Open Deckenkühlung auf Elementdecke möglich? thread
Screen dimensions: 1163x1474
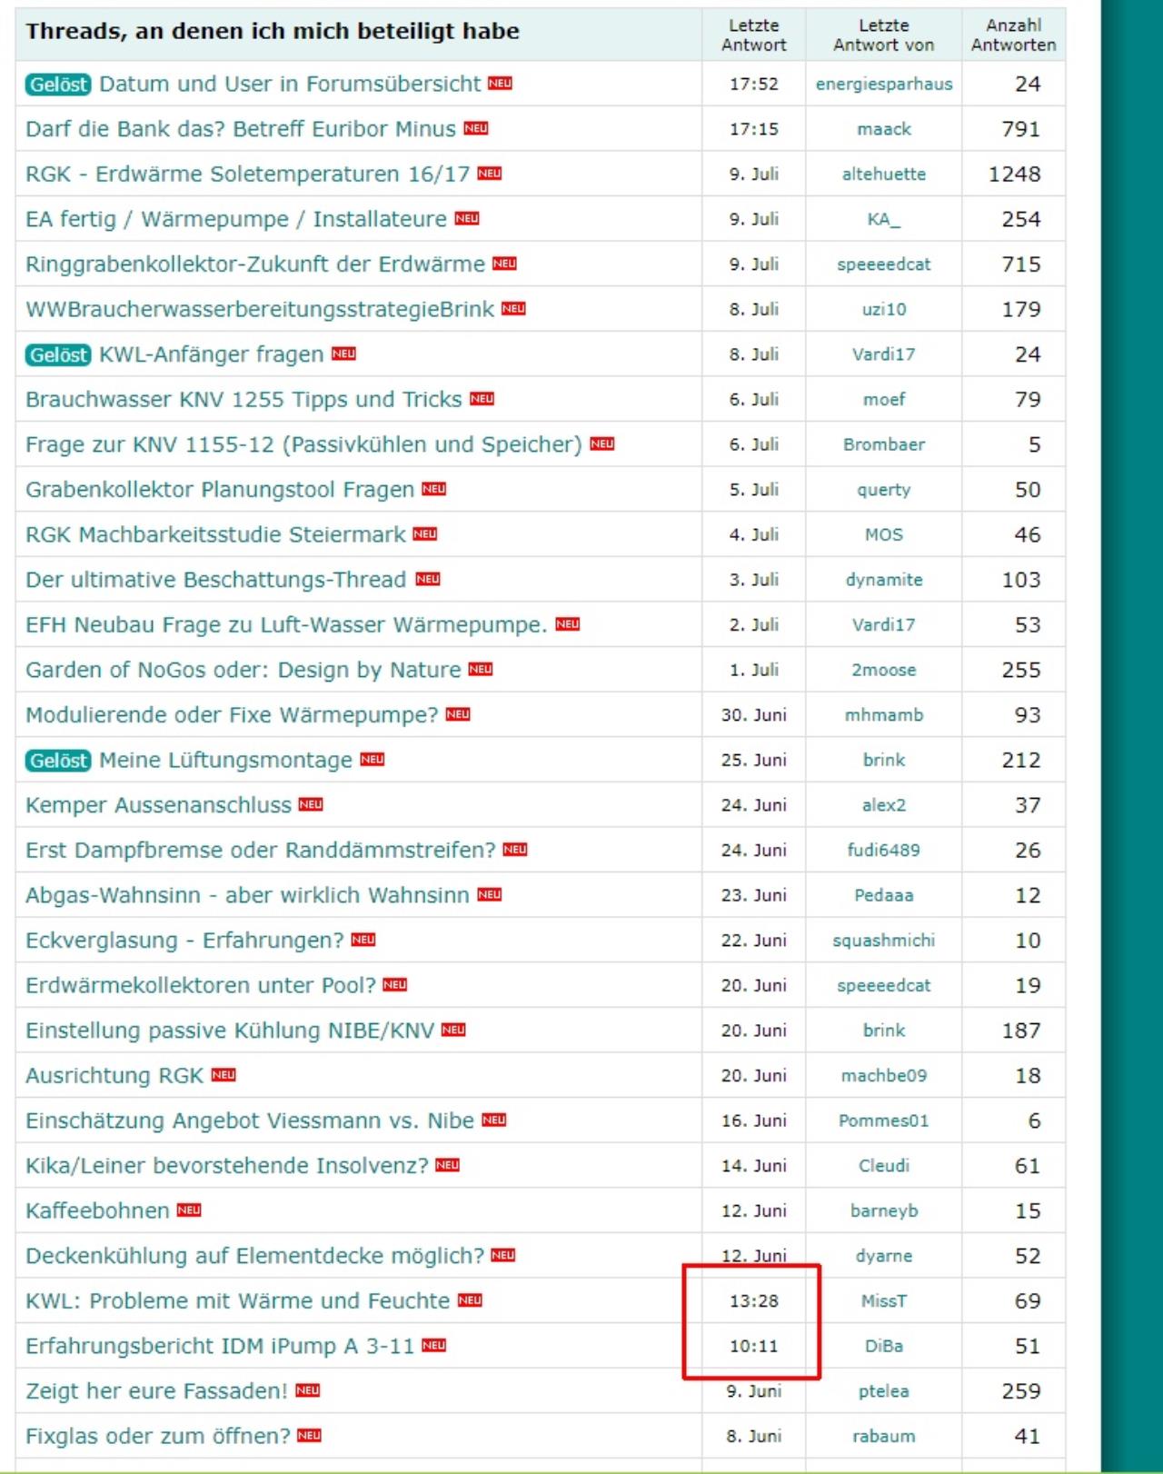[x=255, y=1256]
